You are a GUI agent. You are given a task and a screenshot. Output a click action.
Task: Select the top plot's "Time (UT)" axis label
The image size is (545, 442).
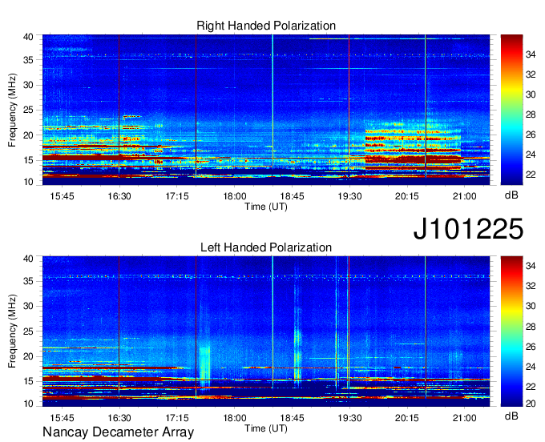pos(266,207)
